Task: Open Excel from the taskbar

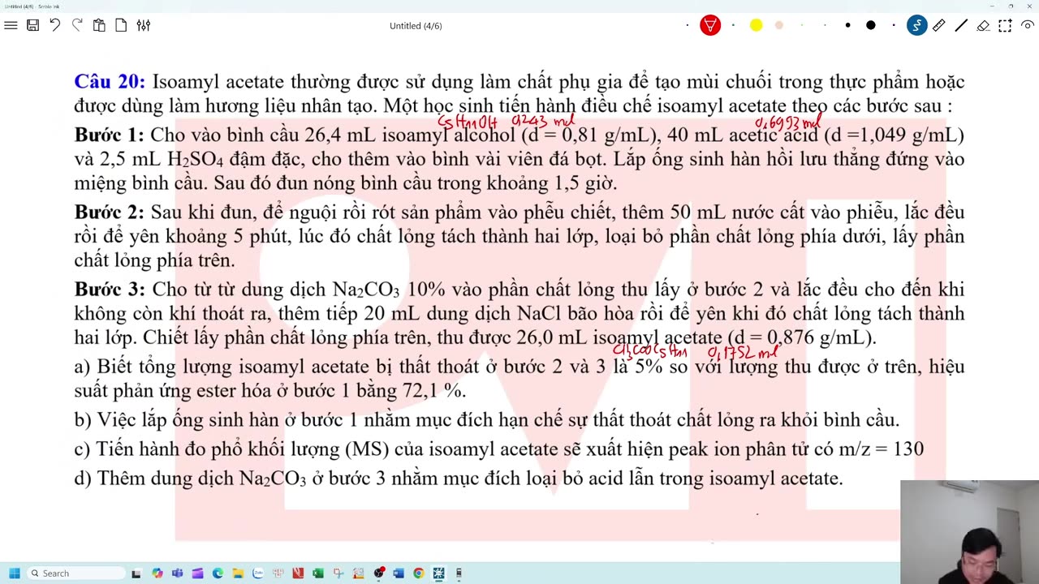Action: click(318, 573)
